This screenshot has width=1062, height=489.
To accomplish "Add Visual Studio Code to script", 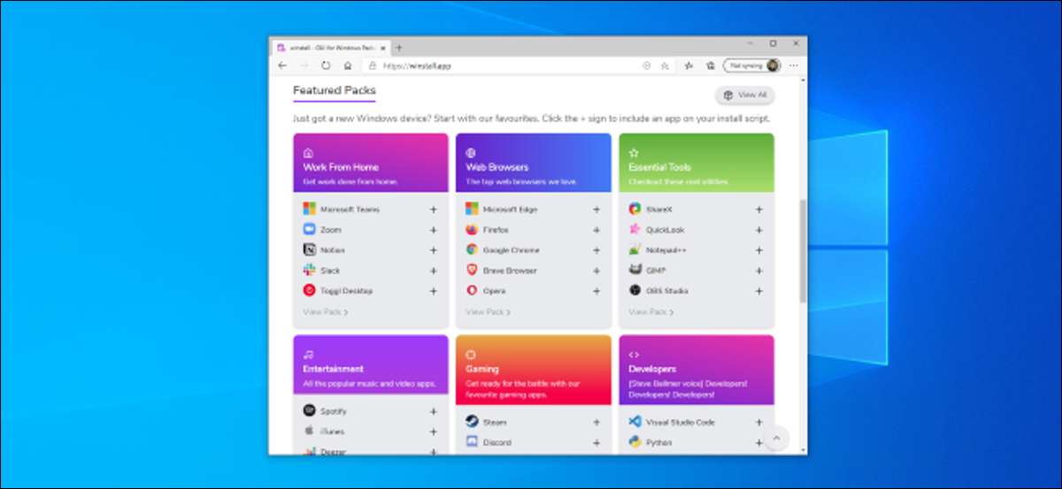I will point(759,423).
